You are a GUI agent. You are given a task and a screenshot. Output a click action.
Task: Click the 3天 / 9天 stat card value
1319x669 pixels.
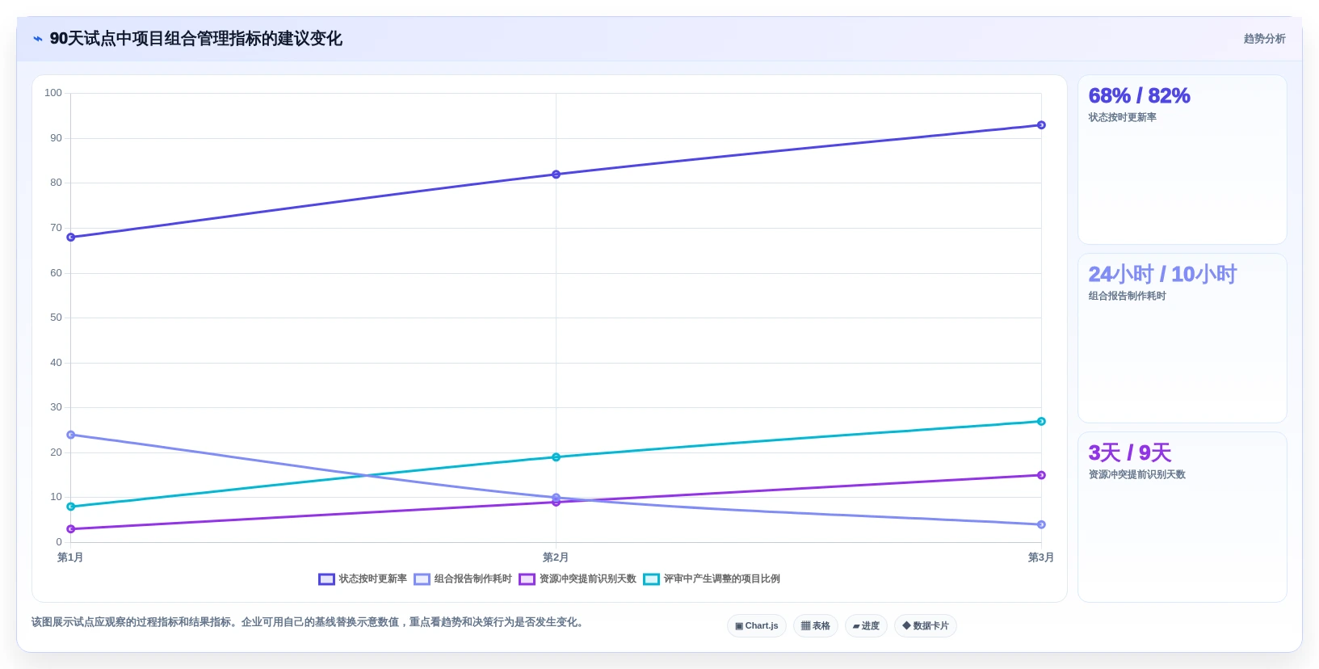(1129, 452)
